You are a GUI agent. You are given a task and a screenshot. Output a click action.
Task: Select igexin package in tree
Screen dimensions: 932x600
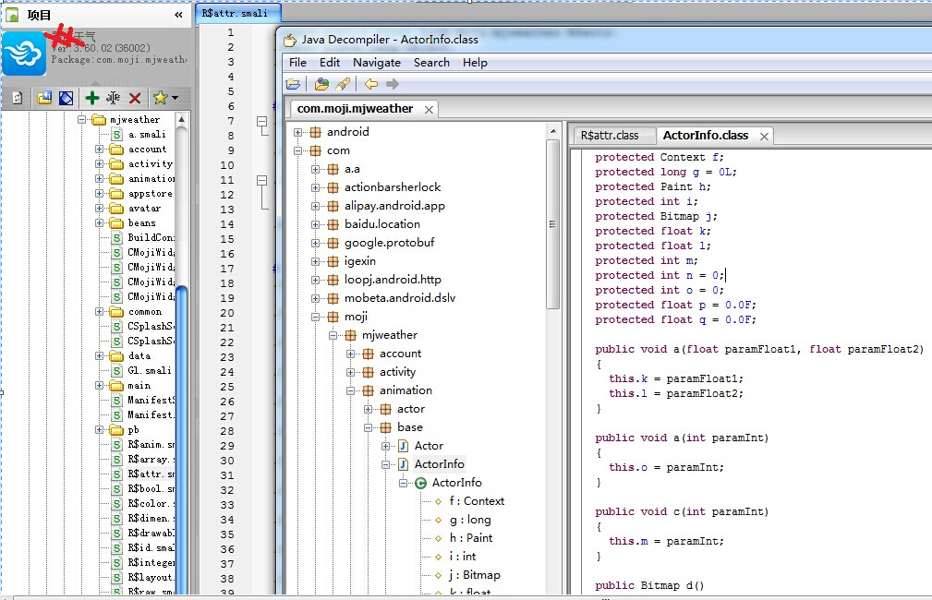[359, 261]
